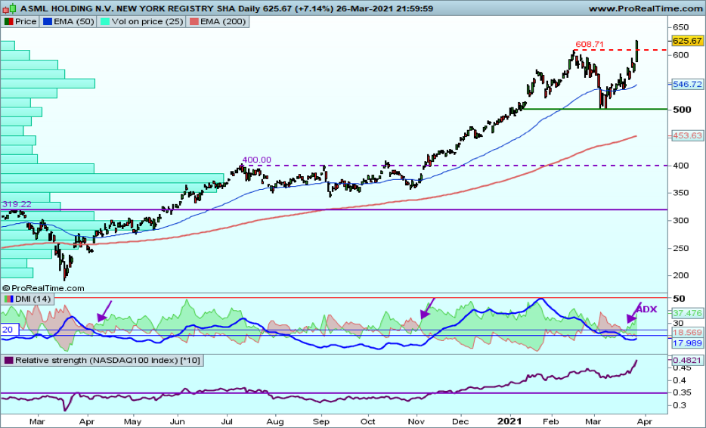This screenshot has width=706, height=428.
Task: Click the candlestick chart icon beside ASML title
Action: coord(10,8)
